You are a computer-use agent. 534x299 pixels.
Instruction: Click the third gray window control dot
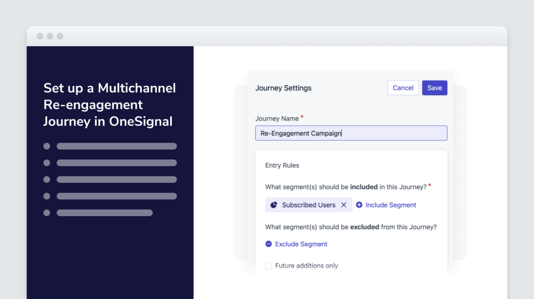point(60,36)
